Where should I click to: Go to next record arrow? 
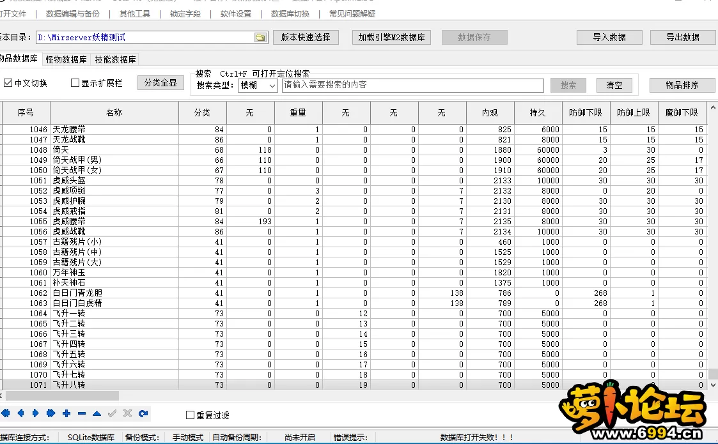coord(36,413)
